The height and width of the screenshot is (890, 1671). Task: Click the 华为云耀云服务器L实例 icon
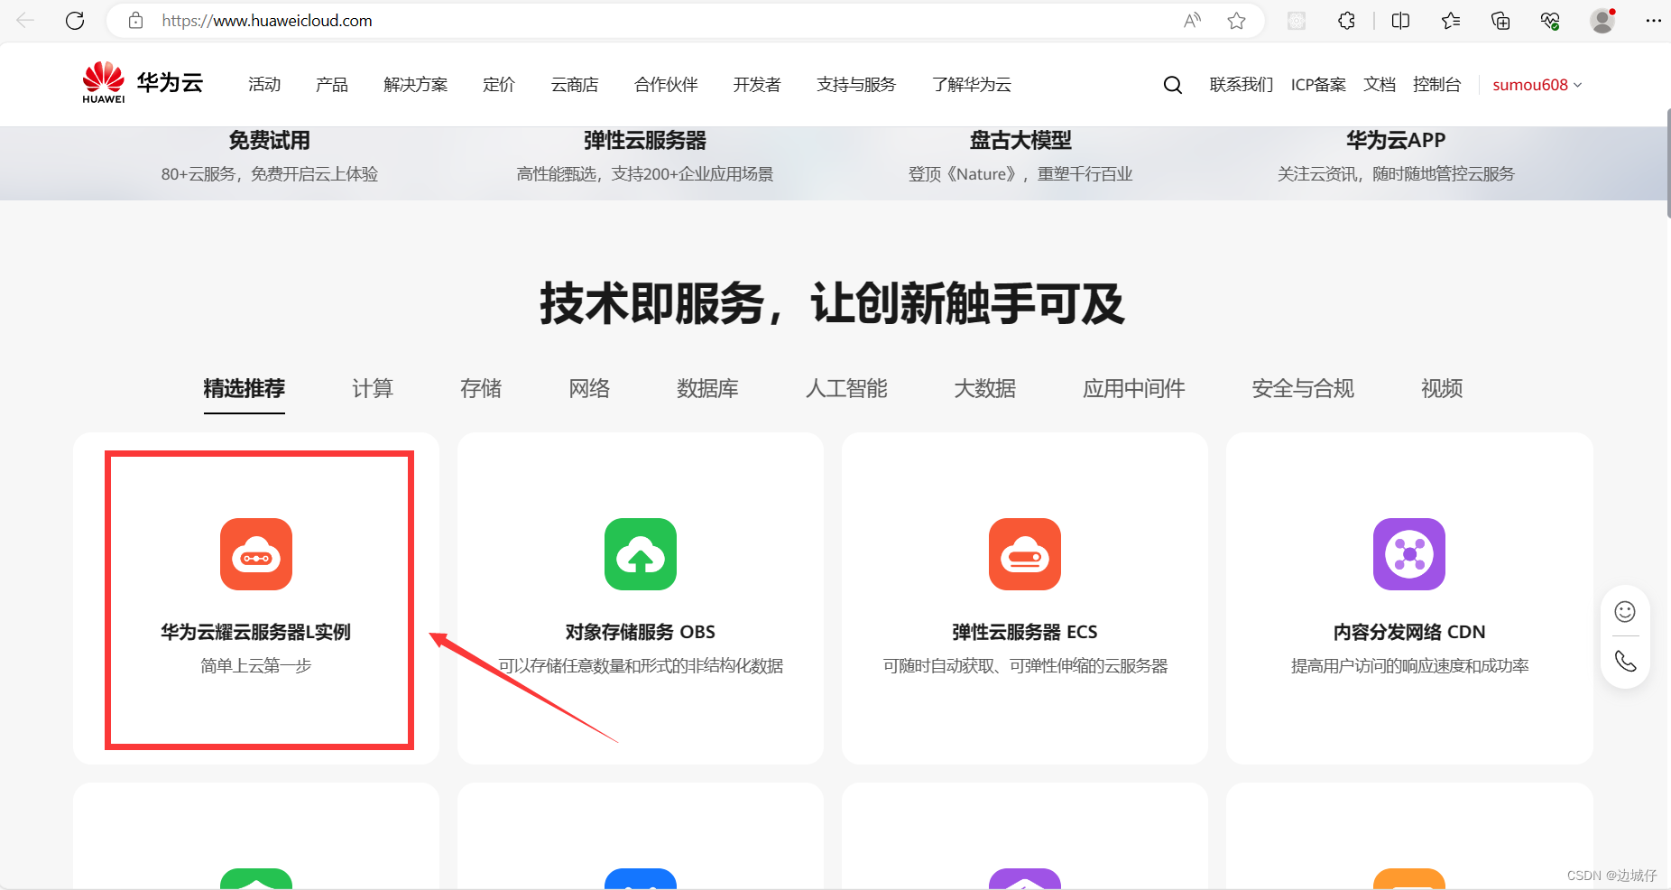256,554
